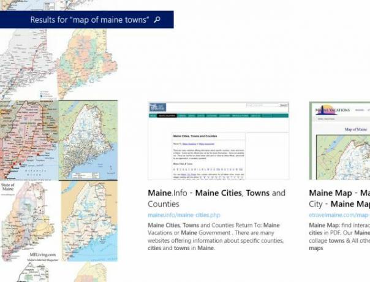Image resolution: width=370 pixels, height=282 pixels.
Task: Click the Maine.Info result description text
Action: pos(216,237)
